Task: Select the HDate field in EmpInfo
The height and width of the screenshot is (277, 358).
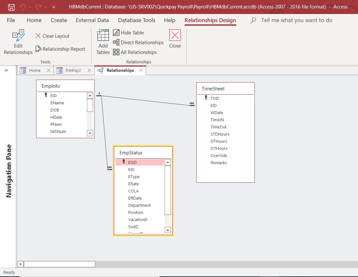Action: coord(56,117)
